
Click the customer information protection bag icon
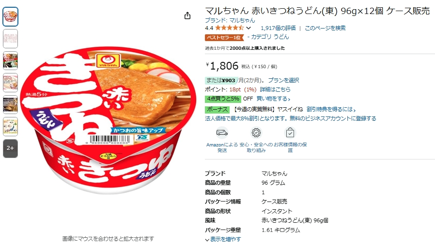(x=290, y=133)
